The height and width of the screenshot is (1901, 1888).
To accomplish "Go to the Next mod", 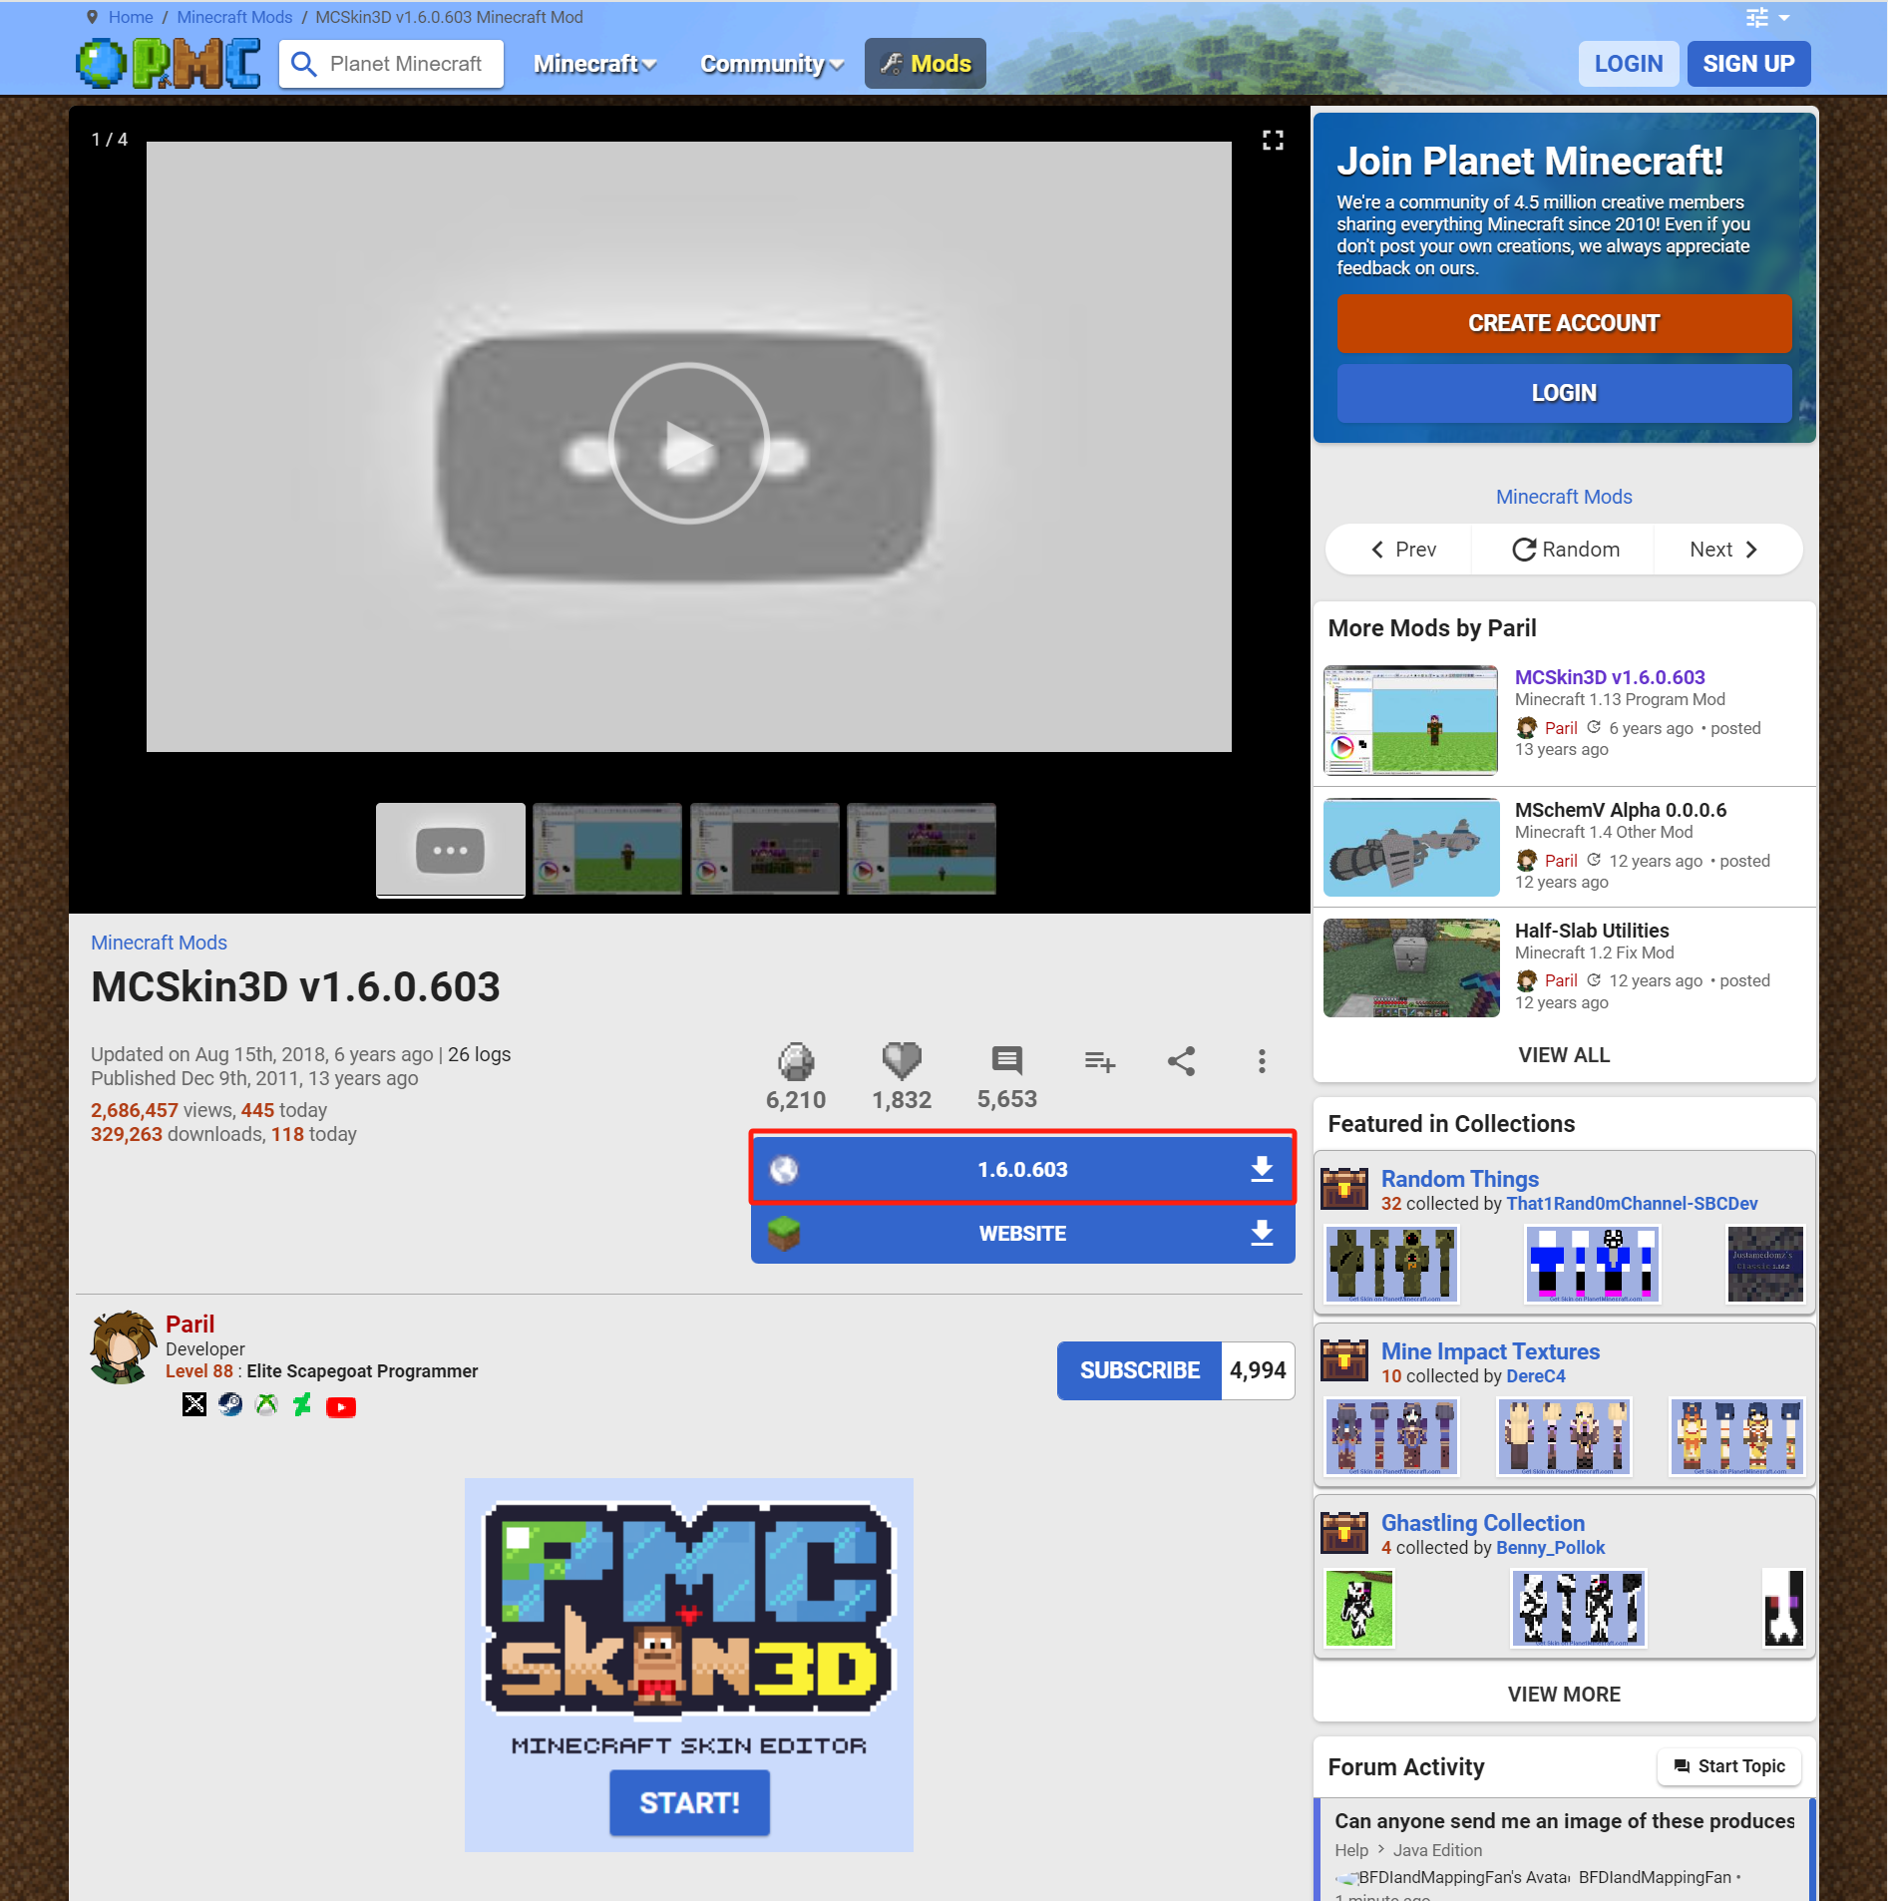I will [1723, 550].
